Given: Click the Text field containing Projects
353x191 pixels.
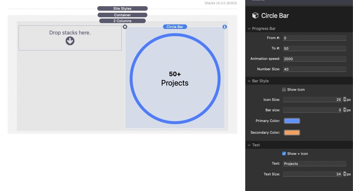Looking at the screenshot, I should point(314,164).
